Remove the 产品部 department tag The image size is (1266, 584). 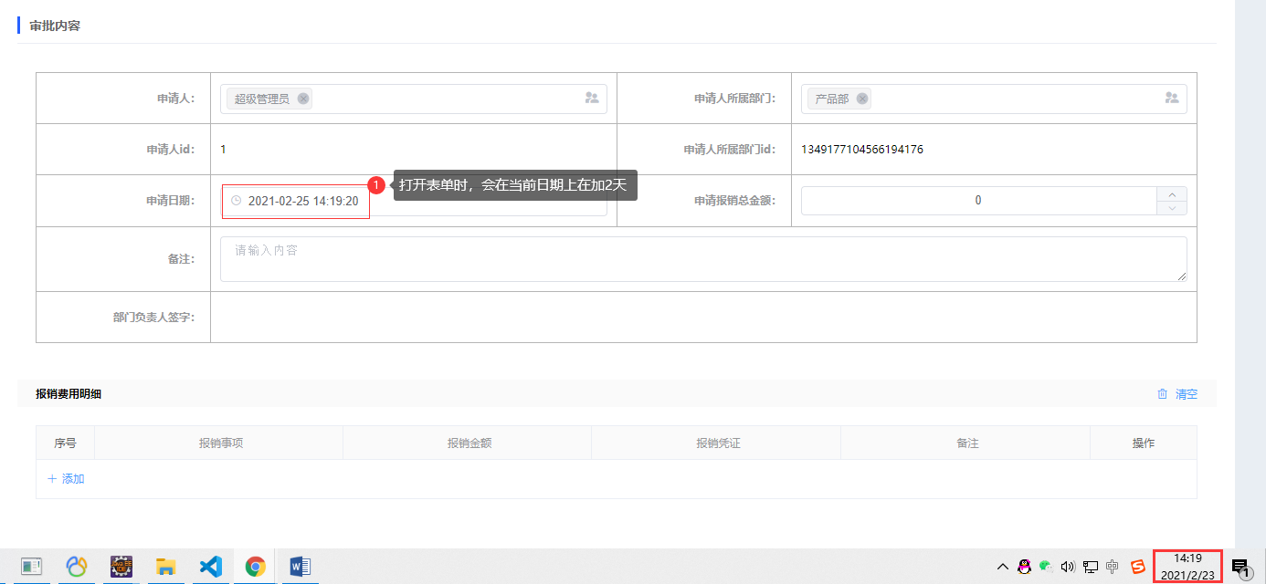tap(862, 99)
